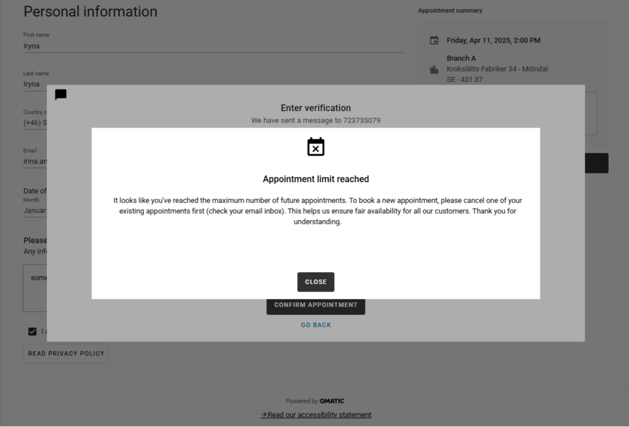The image size is (629, 427).
Task: Click the 'Personal information' page heading
Action: coord(91,12)
